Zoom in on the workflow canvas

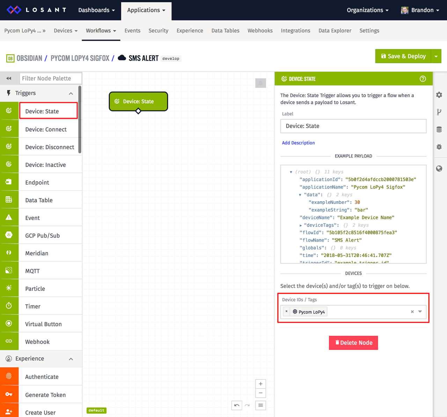coord(261,384)
